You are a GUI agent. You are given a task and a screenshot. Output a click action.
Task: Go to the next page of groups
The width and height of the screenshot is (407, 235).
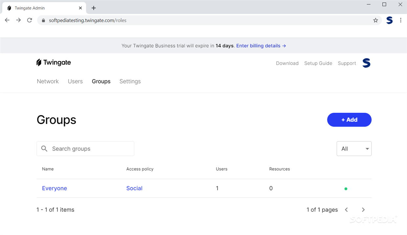(x=363, y=210)
